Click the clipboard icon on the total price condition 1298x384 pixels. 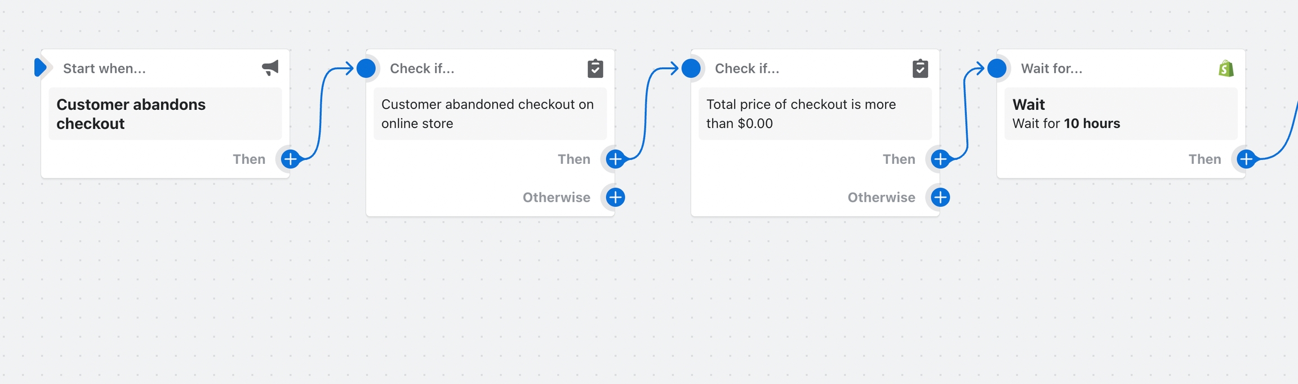click(920, 68)
